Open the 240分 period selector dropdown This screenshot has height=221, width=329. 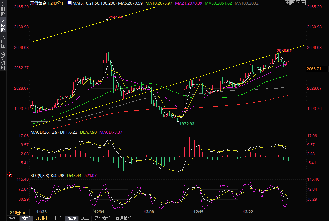pos(17,212)
